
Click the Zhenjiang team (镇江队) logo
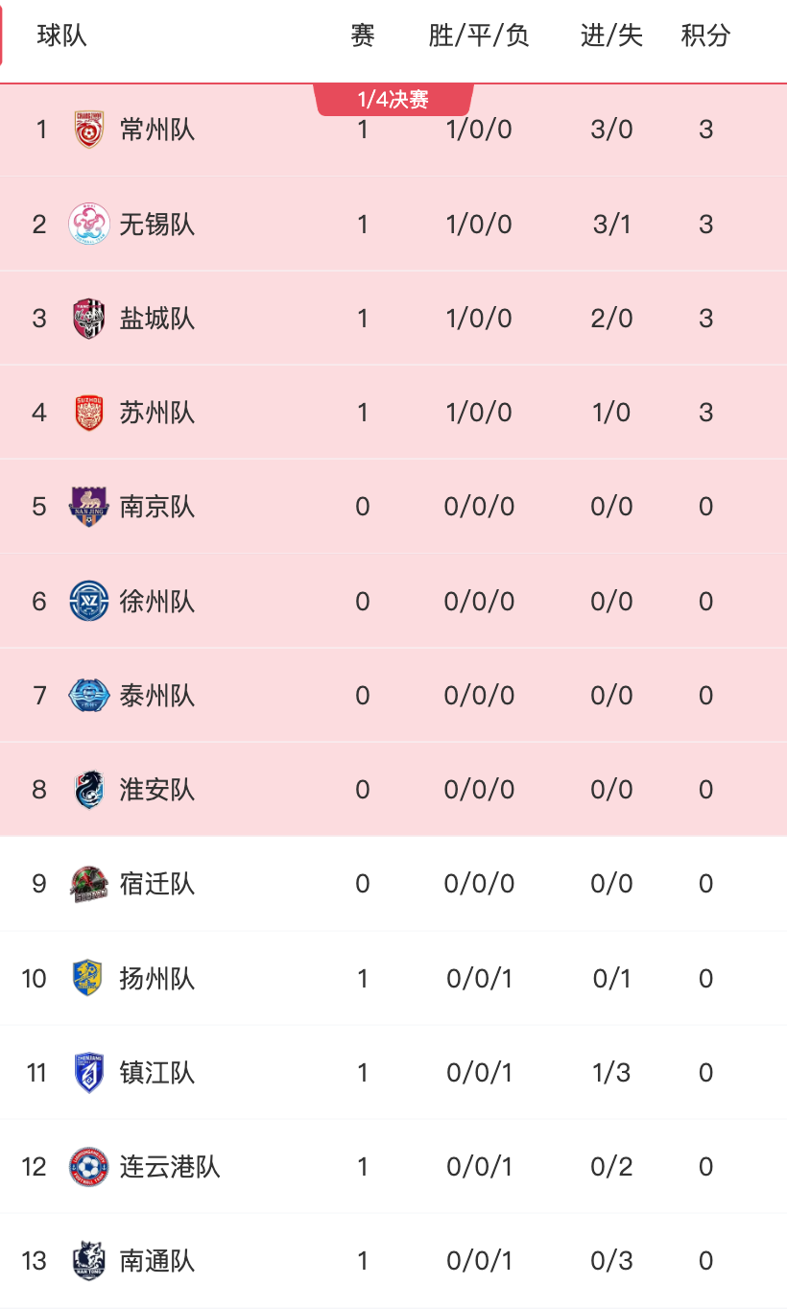[x=89, y=1072]
